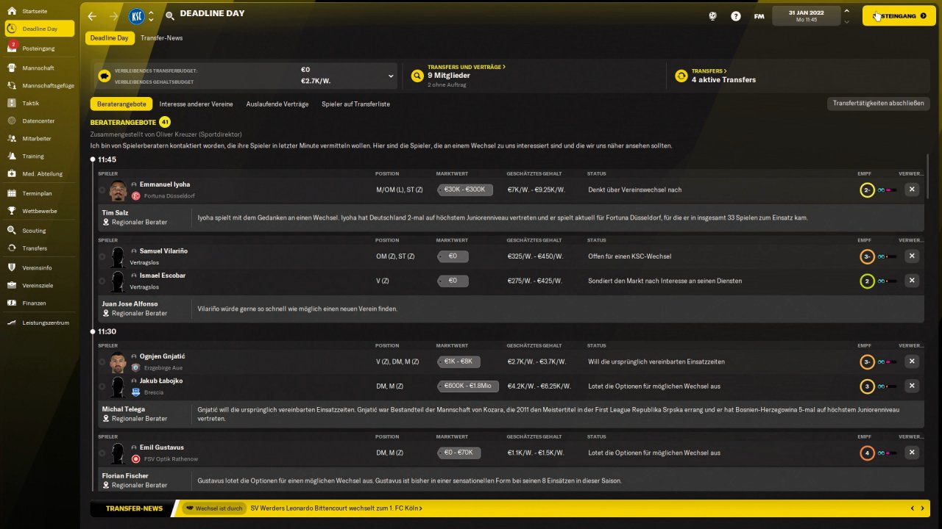Open Training icon in sidebar
The image size is (942, 529).
(x=12, y=156)
